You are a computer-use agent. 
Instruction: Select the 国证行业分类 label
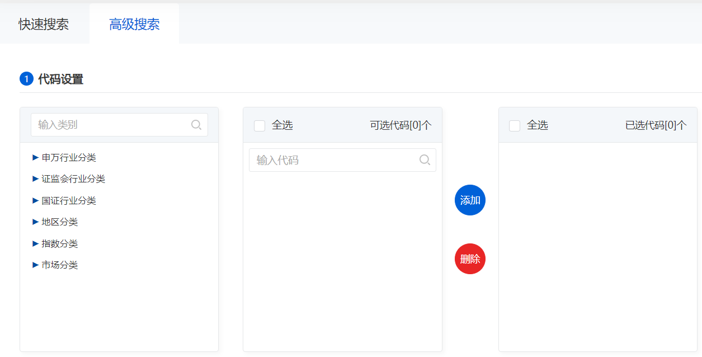click(x=69, y=200)
